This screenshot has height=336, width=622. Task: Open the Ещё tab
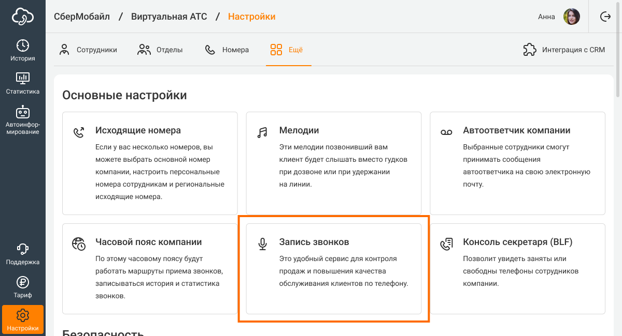287,50
